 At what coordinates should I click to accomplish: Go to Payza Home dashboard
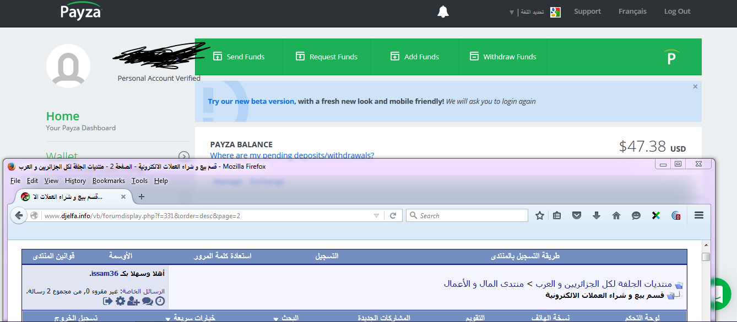tap(63, 116)
